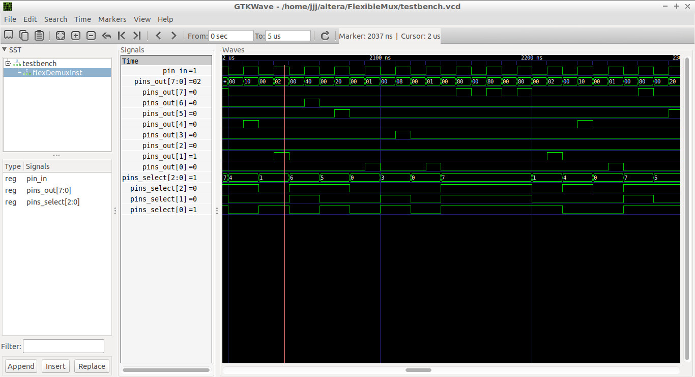Screen dimensions: 695x377
Task: Find the next edge with the right chevron
Action: pyautogui.click(x=173, y=36)
